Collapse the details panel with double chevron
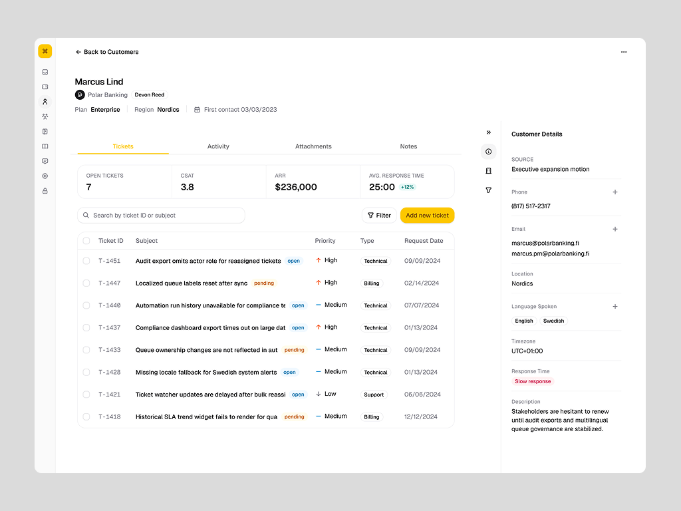The height and width of the screenshot is (511, 681). 489,132
